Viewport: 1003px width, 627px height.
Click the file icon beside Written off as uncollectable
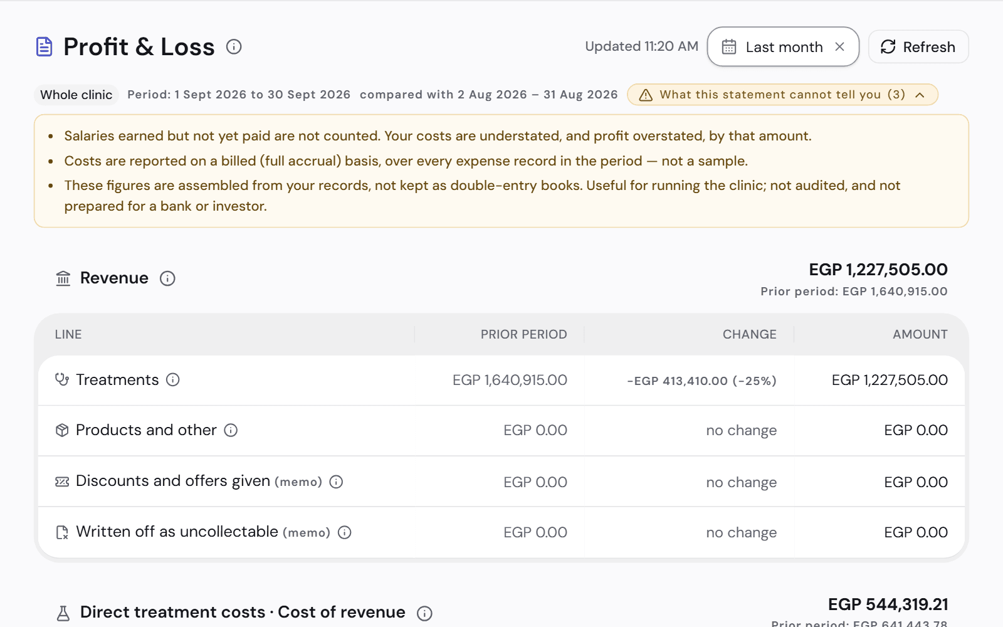click(x=62, y=532)
